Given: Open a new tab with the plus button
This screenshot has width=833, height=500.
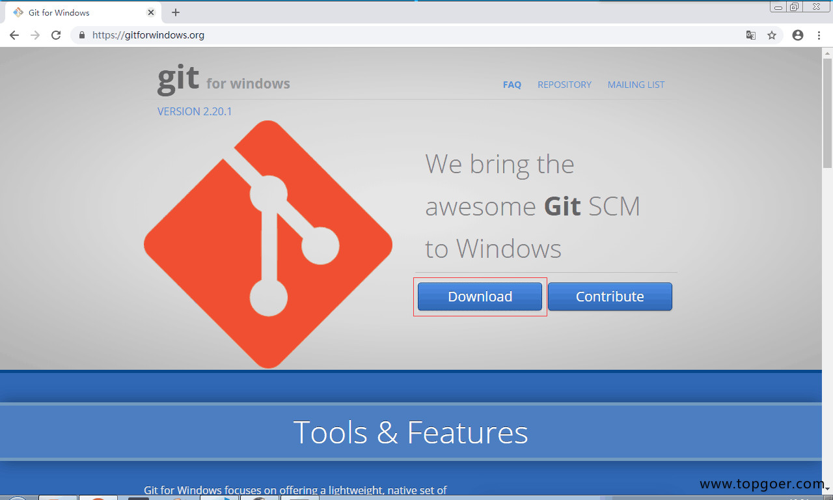Looking at the screenshot, I should 176,12.
